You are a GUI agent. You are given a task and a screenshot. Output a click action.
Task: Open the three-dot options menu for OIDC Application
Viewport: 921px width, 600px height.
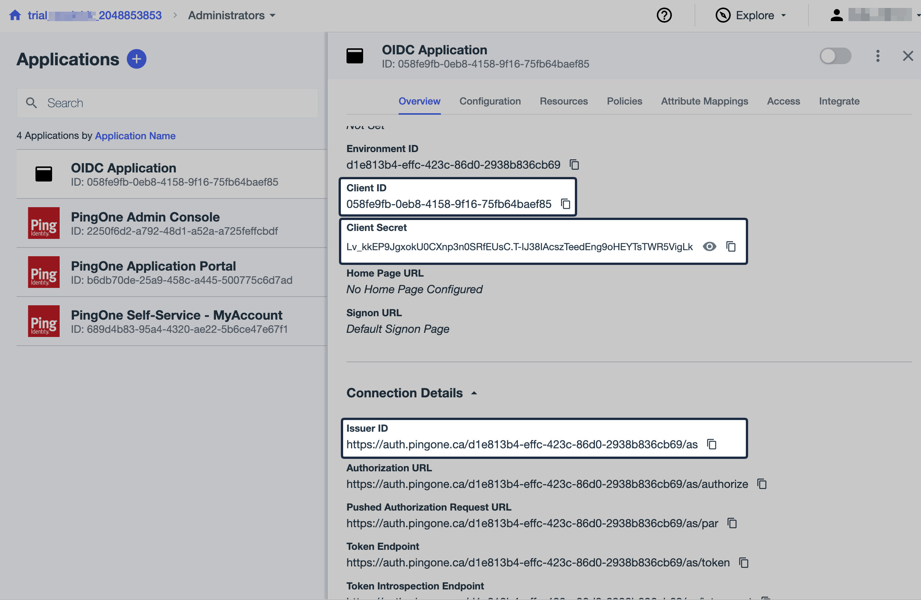pyautogui.click(x=878, y=56)
